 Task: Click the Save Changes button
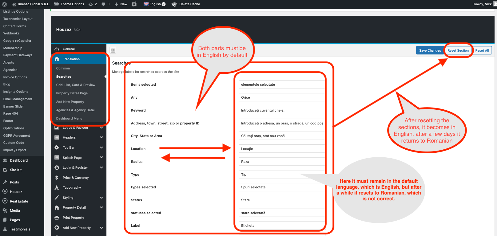430,50
